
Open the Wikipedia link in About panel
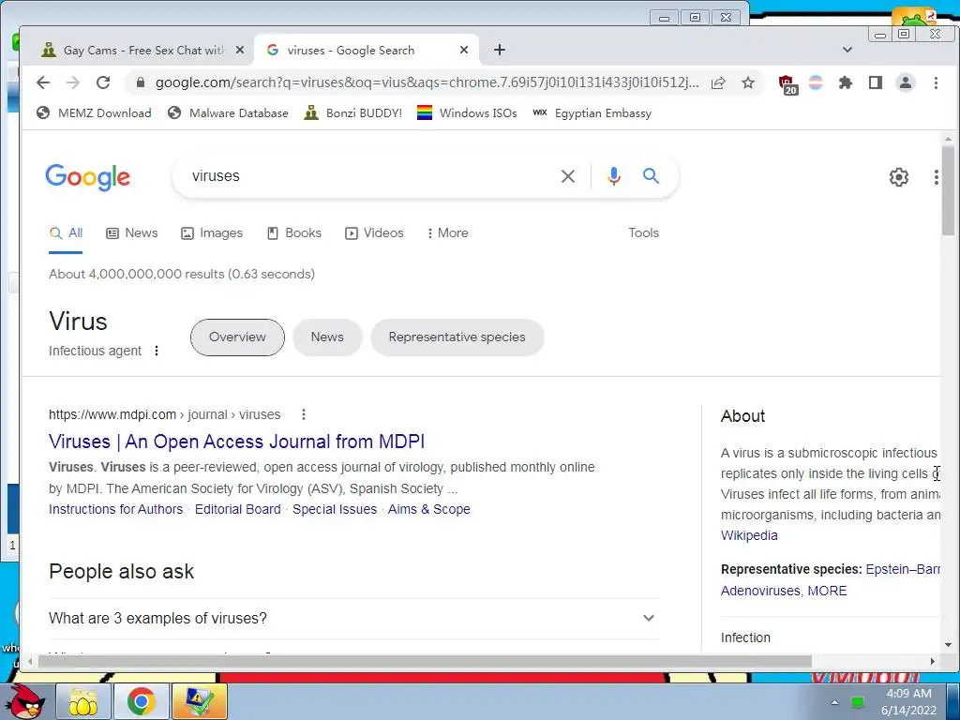[x=749, y=535]
